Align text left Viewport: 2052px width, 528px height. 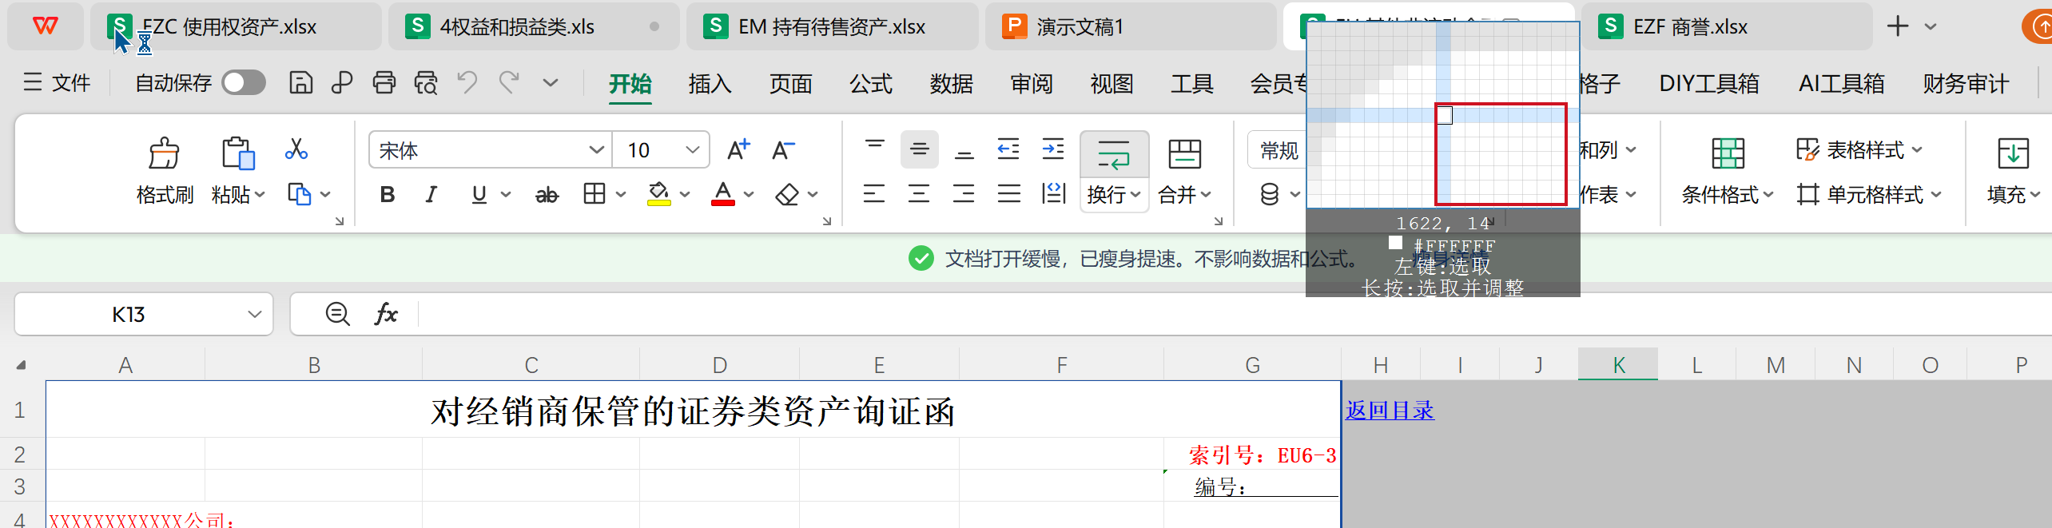tap(874, 193)
